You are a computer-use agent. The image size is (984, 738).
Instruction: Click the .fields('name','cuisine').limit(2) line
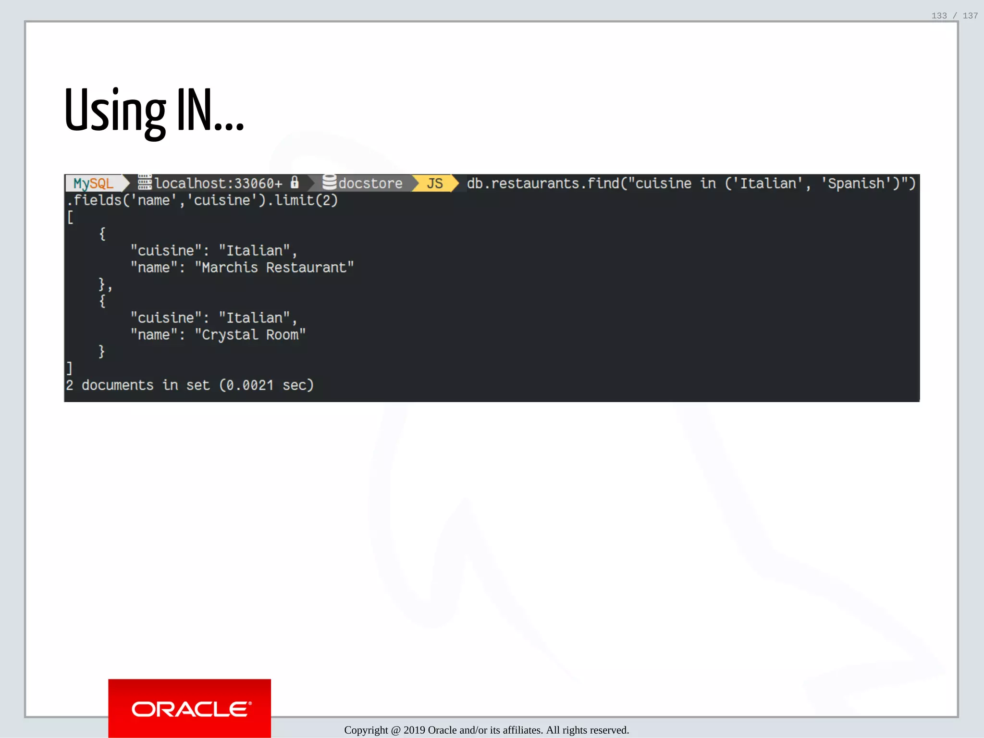[202, 200]
